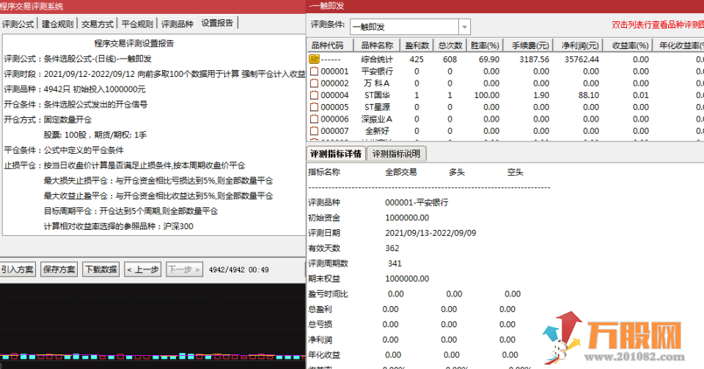Click the yellow 综合统计 summary icon
The image size is (704, 369).
click(x=314, y=59)
